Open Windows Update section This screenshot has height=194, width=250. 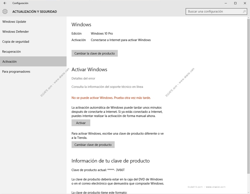click(x=33, y=22)
